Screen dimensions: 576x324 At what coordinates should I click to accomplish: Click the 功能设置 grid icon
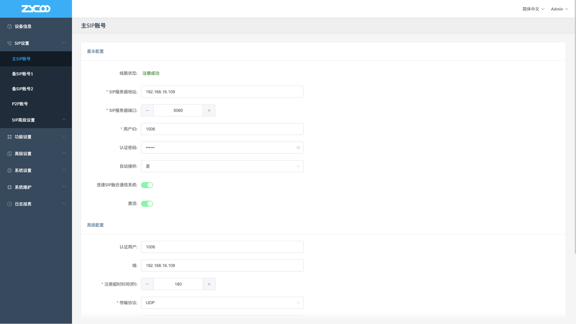click(x=10, y=137)
